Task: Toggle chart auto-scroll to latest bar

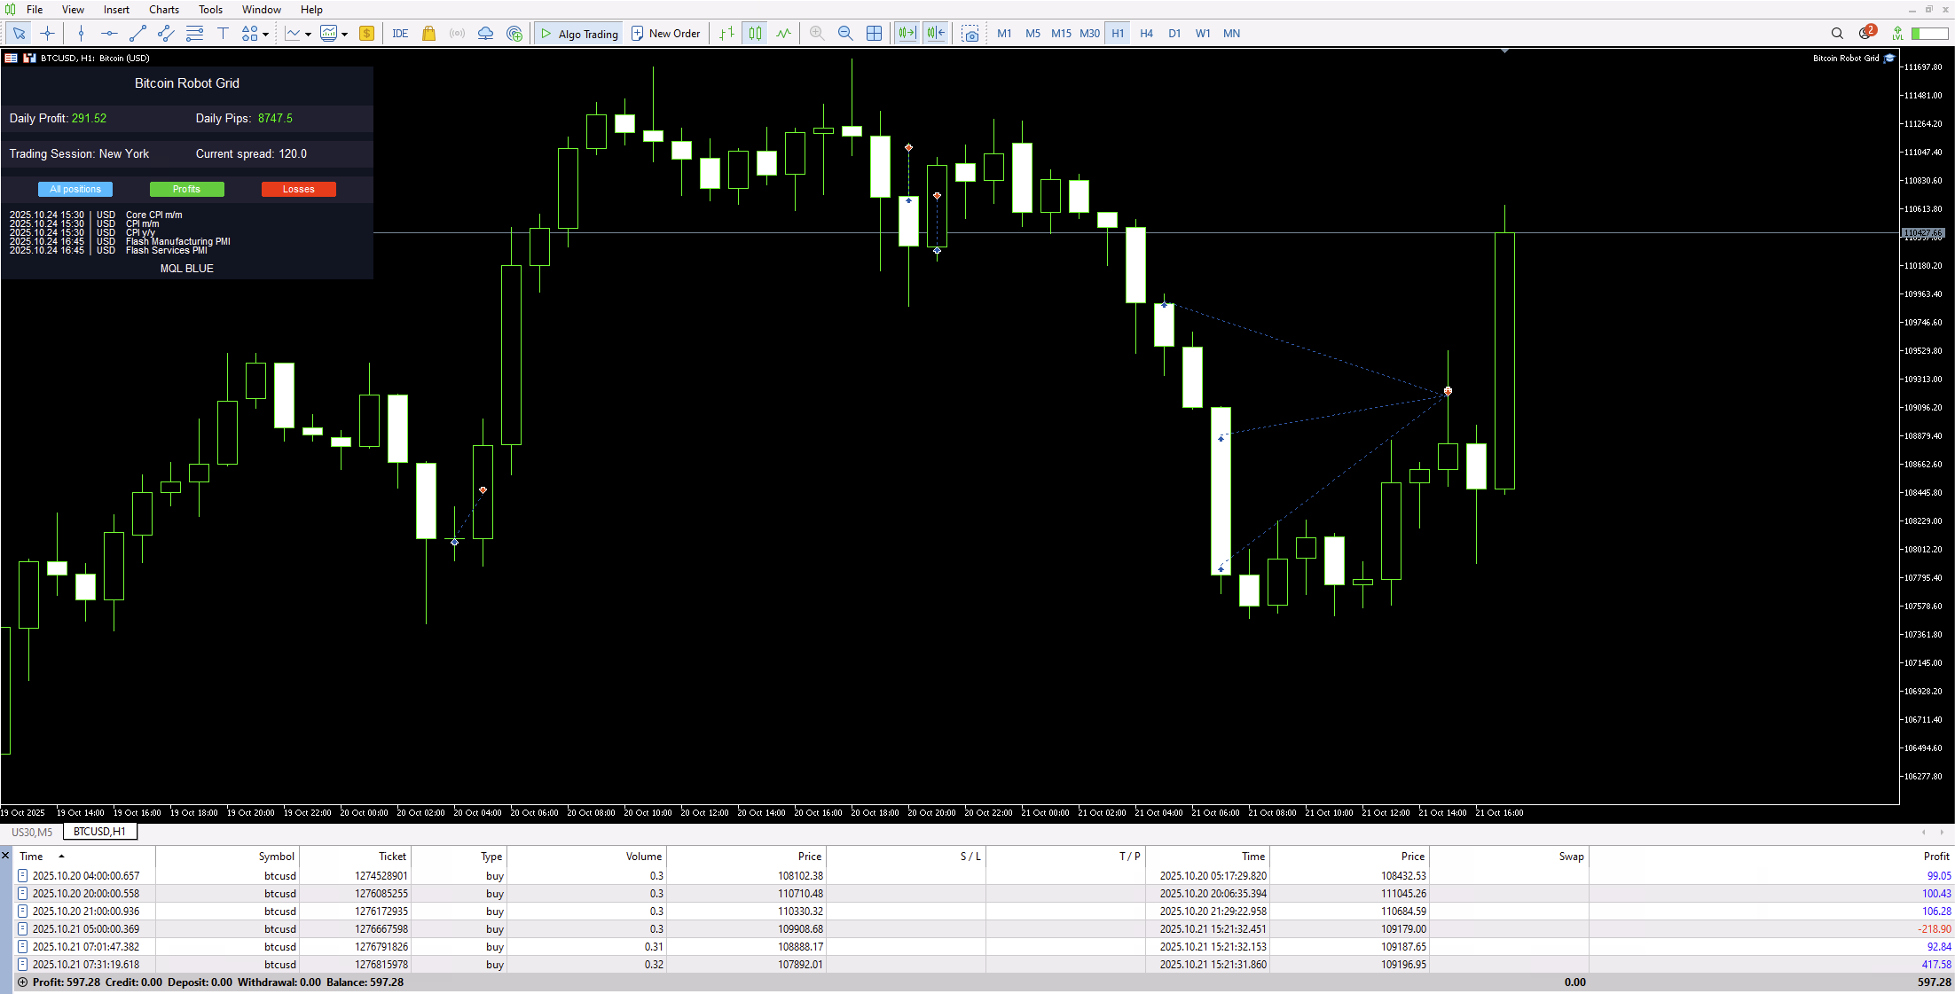Action: 907,34
